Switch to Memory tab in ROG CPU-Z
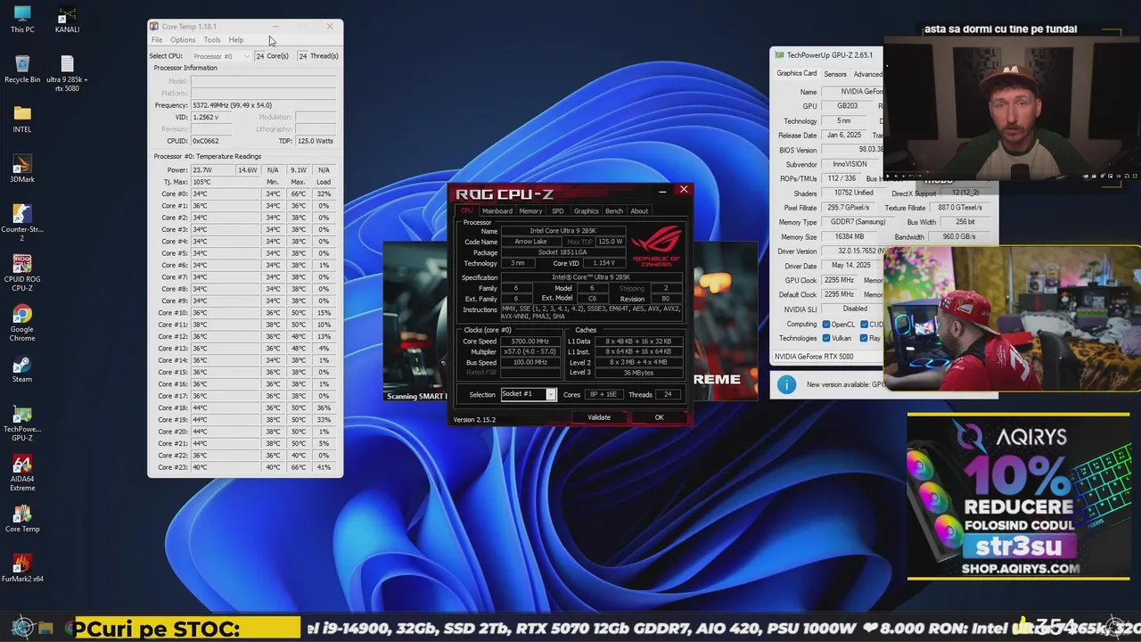Screen dimensions: 1141x642 (x=530, y=211)
